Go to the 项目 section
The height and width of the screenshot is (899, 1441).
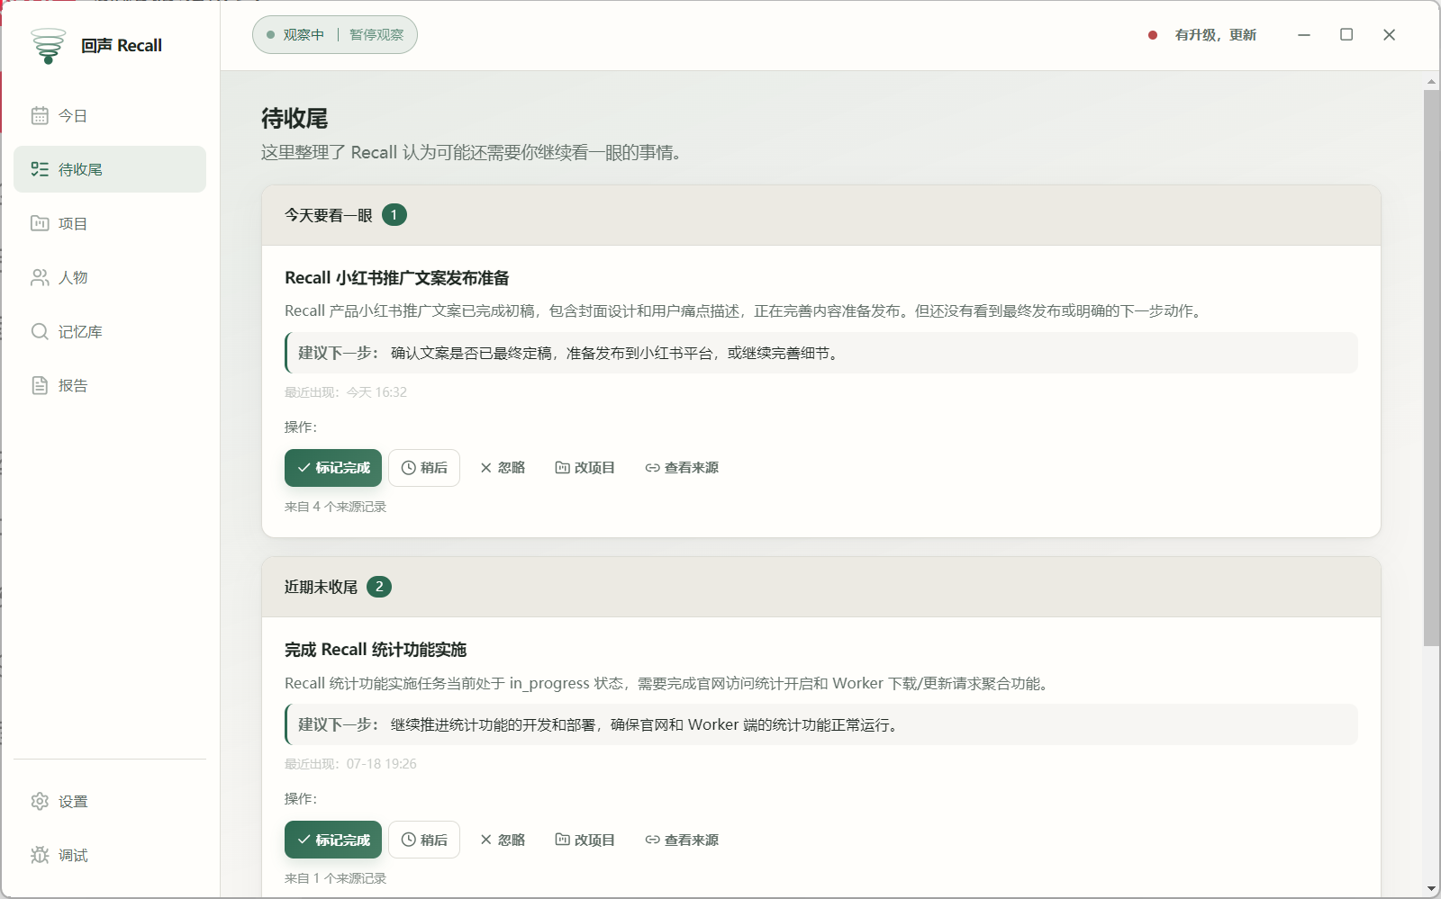pos(110,223)
